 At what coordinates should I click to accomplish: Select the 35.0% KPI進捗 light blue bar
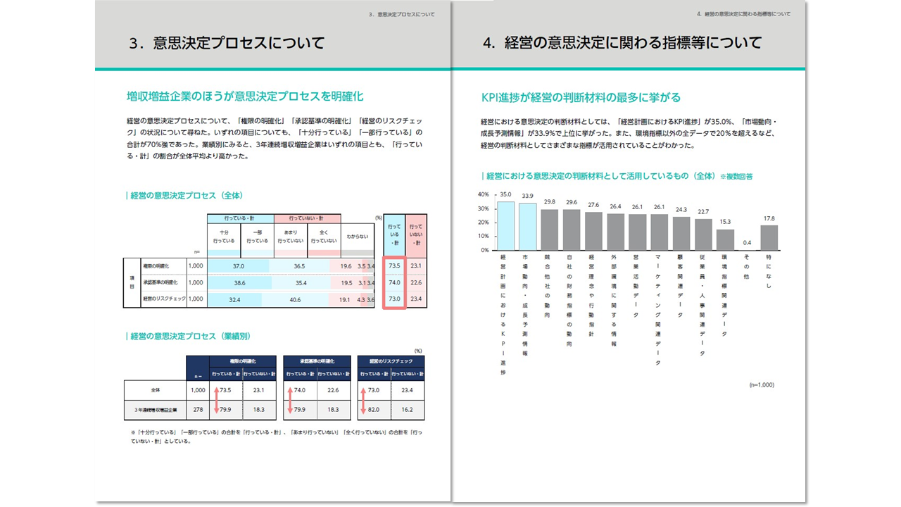505,226
